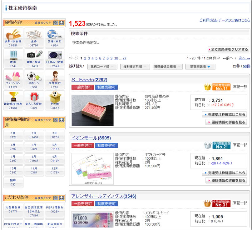The width and height of the screenshot is (252, 230).
Task: Select the ファッション shoes and bag icon
Action: [x=13, y=79]
